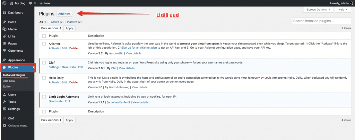Click the Comments bubble icon in sidebar
The height and width of the screenshot is (140, 355).
tap(4, 51)
